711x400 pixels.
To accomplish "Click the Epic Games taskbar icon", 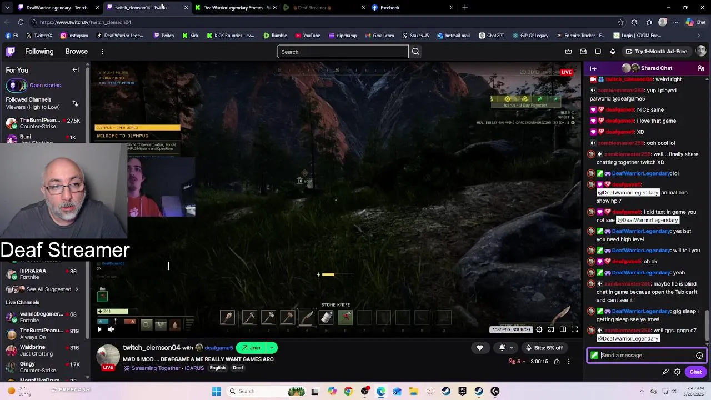I will point(462,391).
